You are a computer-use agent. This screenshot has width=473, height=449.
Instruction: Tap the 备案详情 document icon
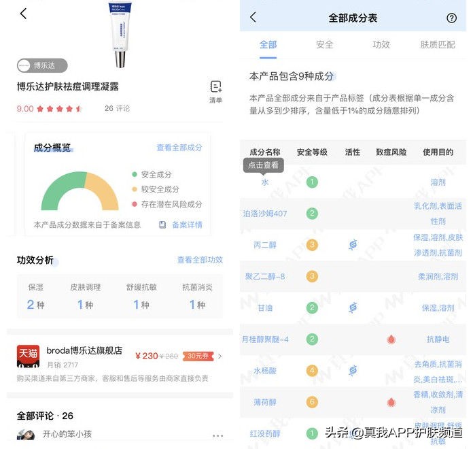click(162, 224)
